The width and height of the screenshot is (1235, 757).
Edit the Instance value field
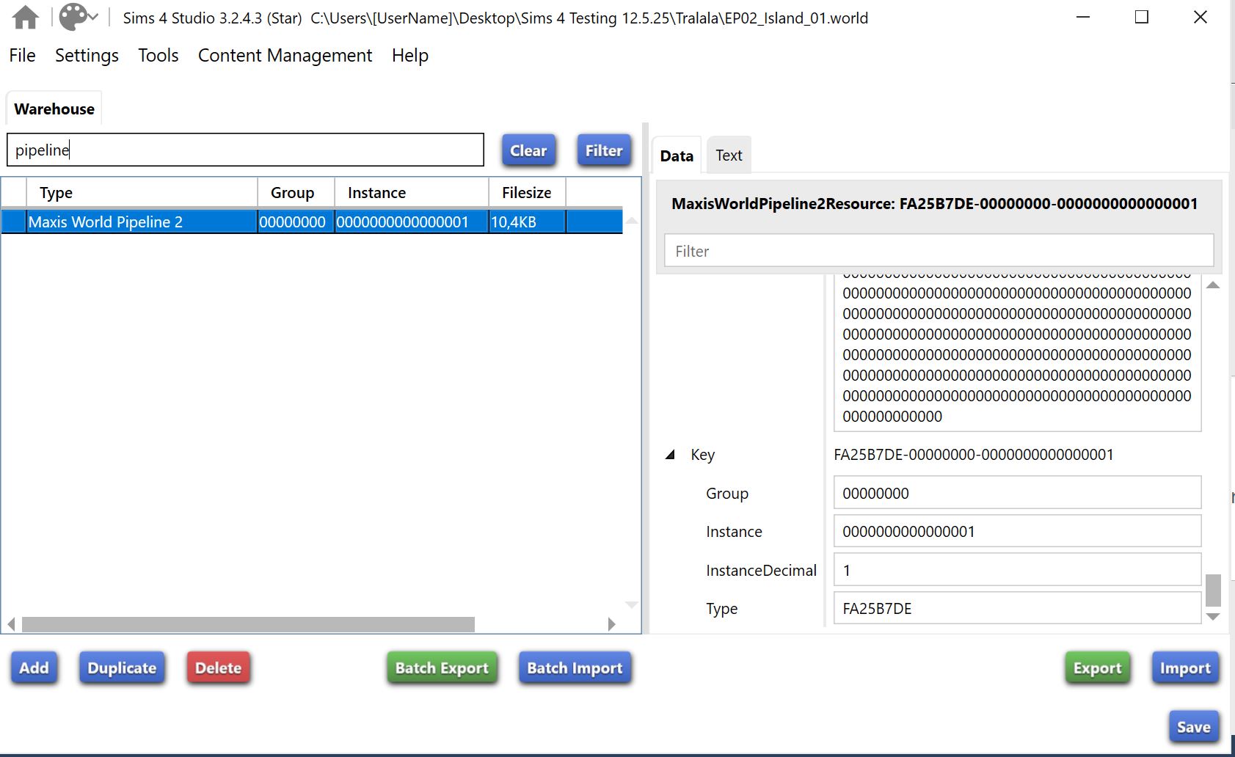pyautogui.click(x=1017, y=531)
